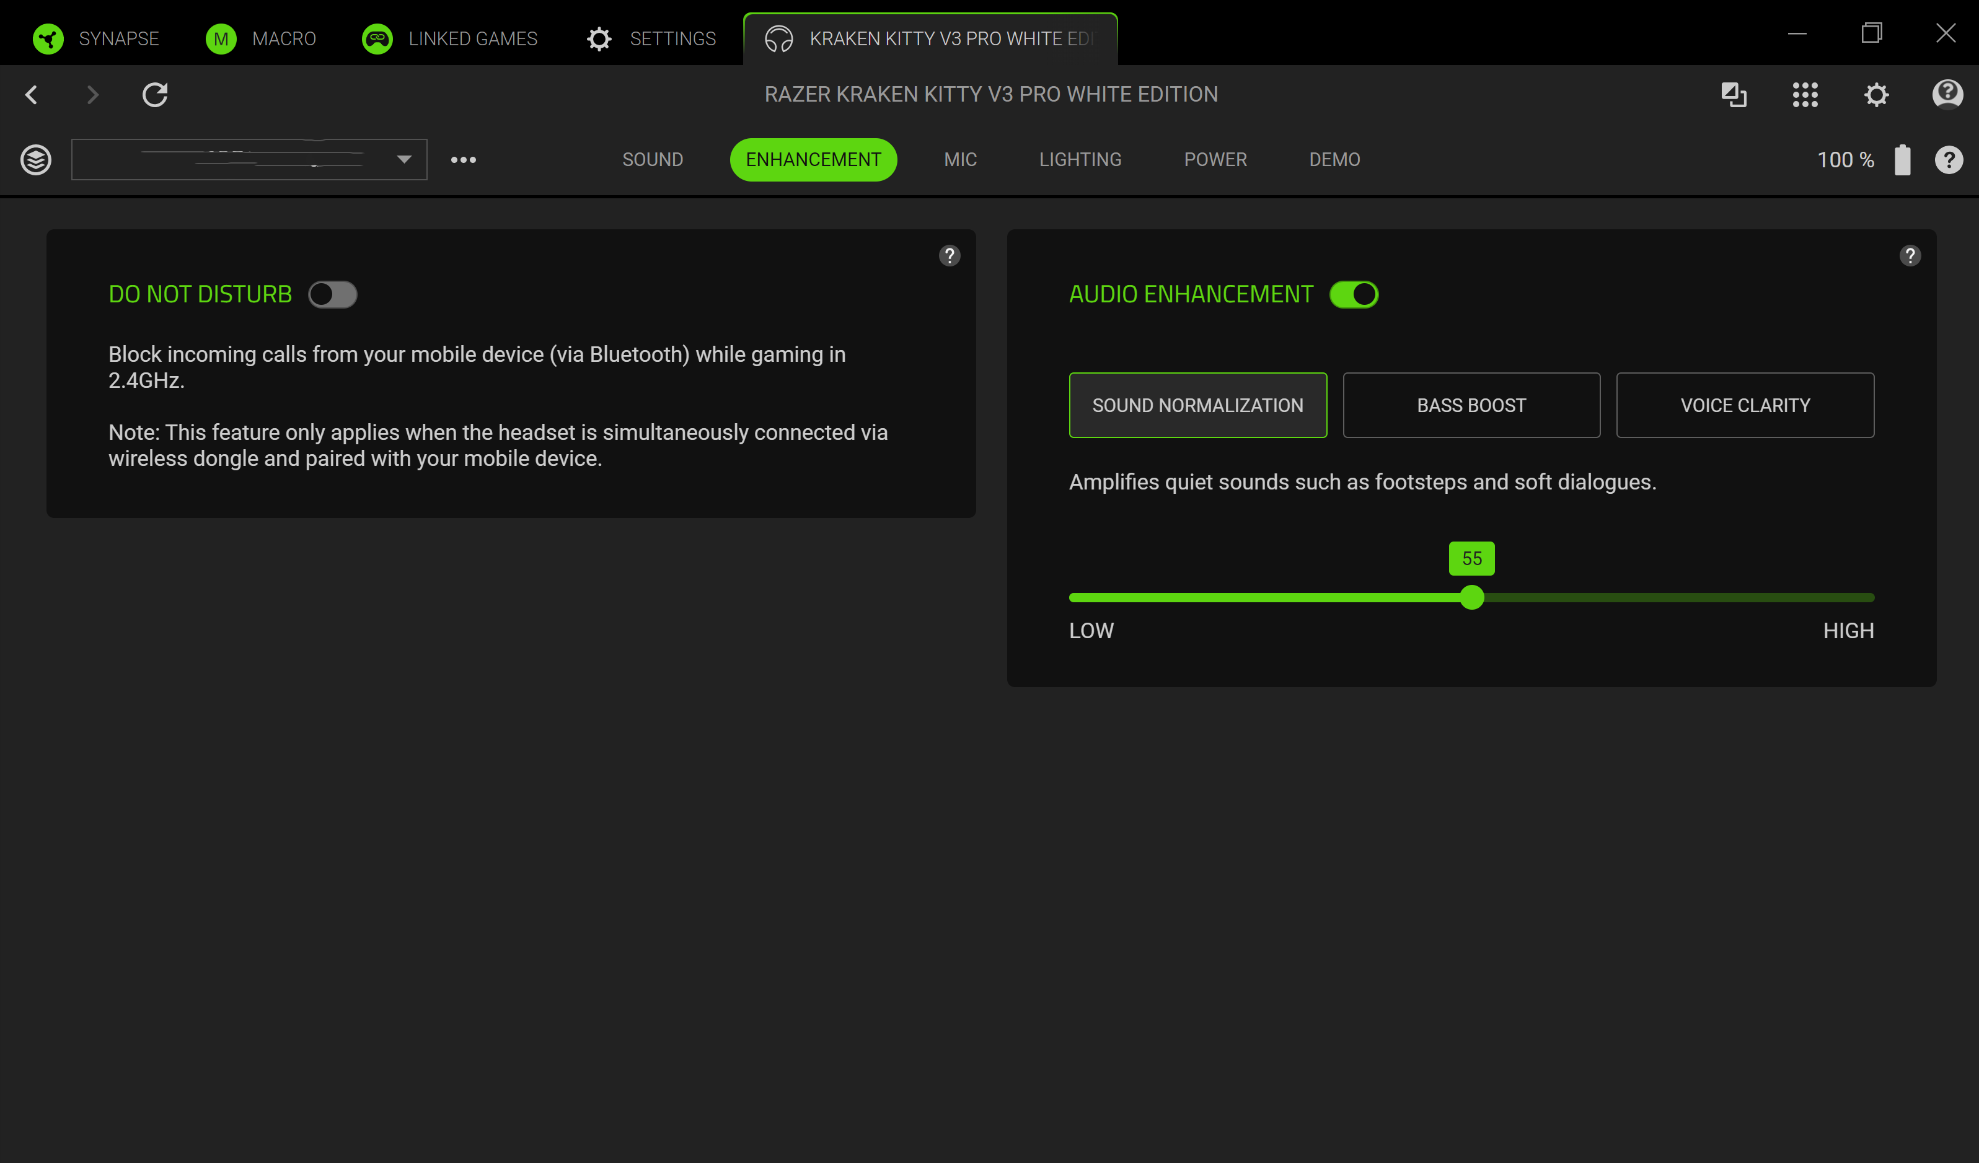The width and height of the screenshot is (1979, 1163).
Task: Click the LOW slider label
Action: [1091, 631]
